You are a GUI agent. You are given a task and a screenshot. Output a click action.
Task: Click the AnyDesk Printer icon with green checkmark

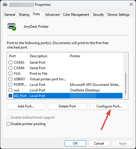coord(12,27)
